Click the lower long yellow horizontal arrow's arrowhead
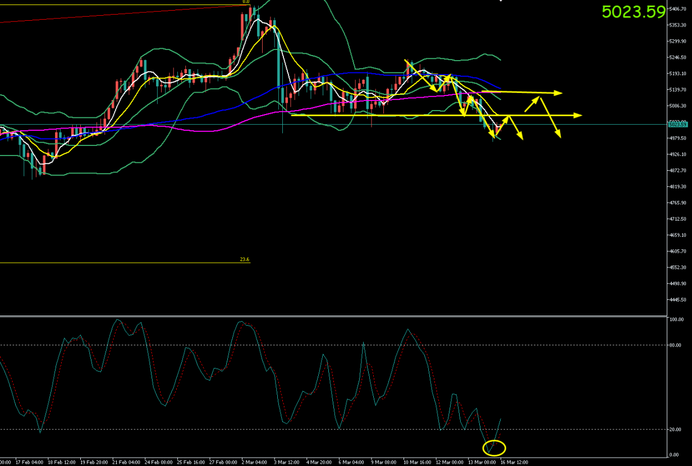 578,115
